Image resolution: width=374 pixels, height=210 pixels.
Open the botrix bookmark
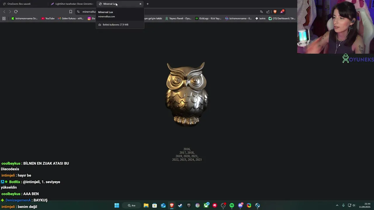[260, 18]
